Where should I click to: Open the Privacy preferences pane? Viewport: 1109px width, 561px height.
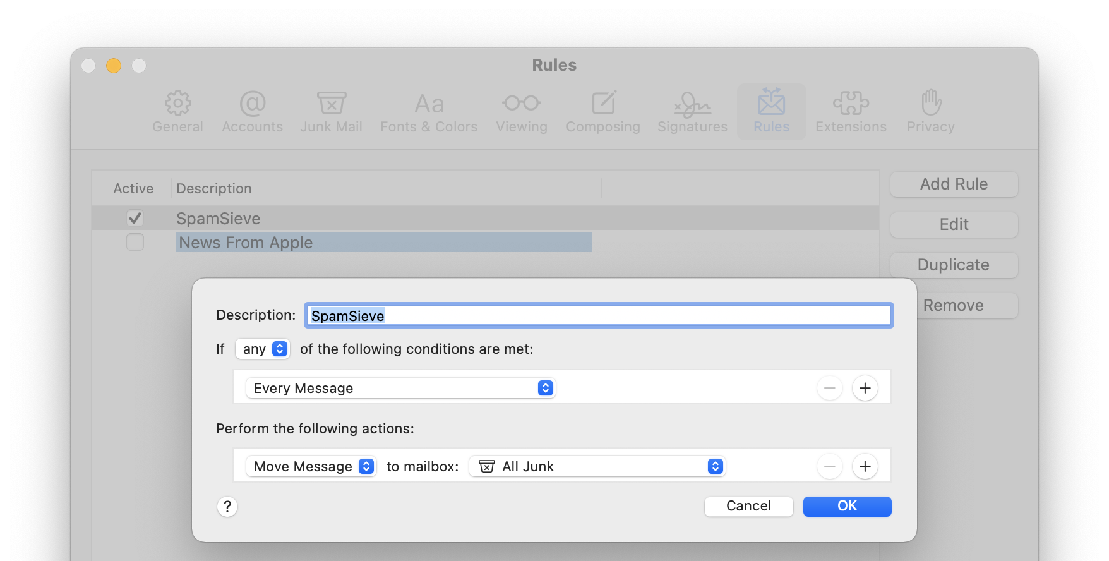point(931,112)
